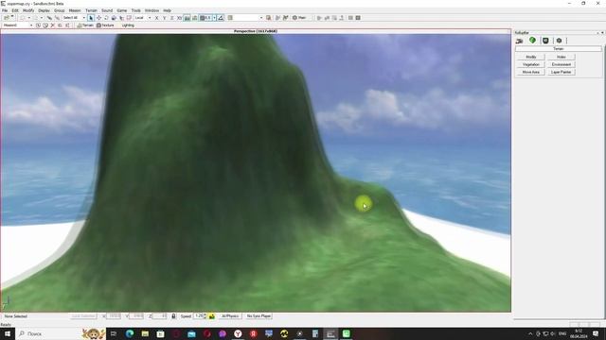Image resolution: width=606 pixels, height=340 pixels.
Task: Click the open-file toolbar icon at far left
Action: click(x=7, y=18)
